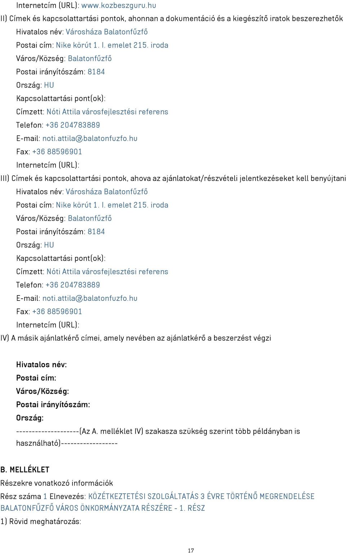The width and height of the screenshot is (346, 553).
Task: Click the second Nike körút postal address
Action: tap(112, 205)
